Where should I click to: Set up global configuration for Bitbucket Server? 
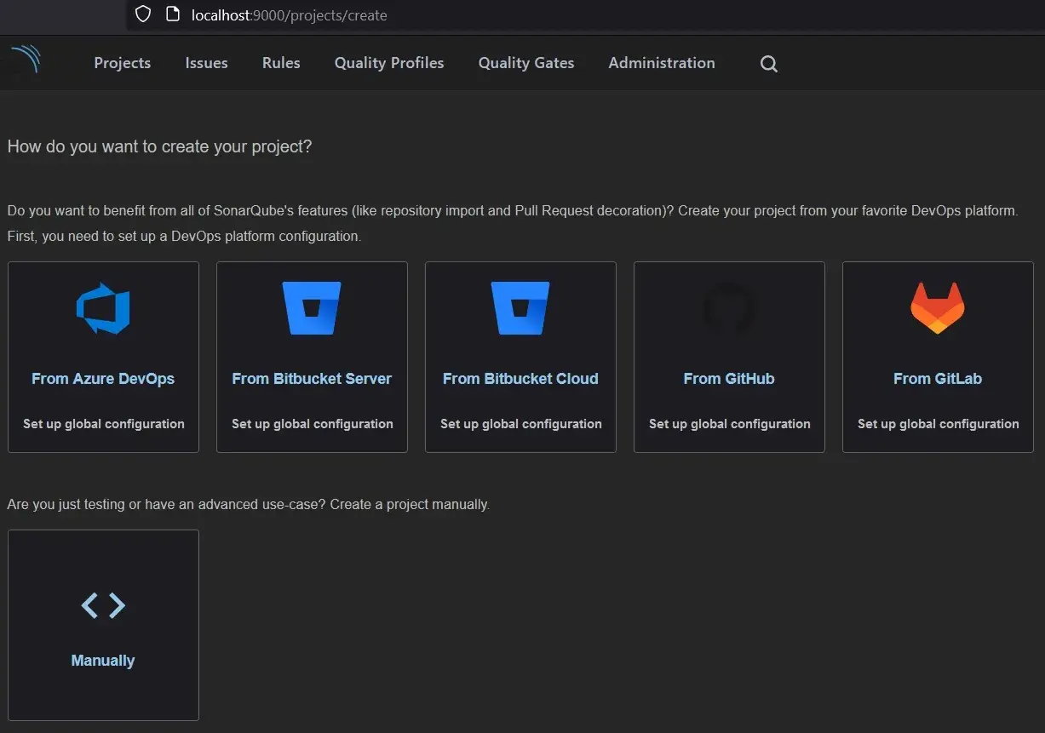pos(313,424)
